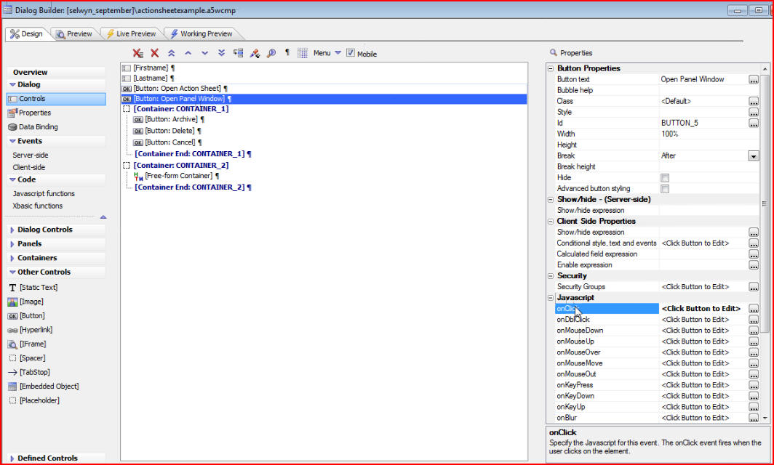Collapse the Other Controls section
This screenshot has width=774, height=465.
point(12,272)
